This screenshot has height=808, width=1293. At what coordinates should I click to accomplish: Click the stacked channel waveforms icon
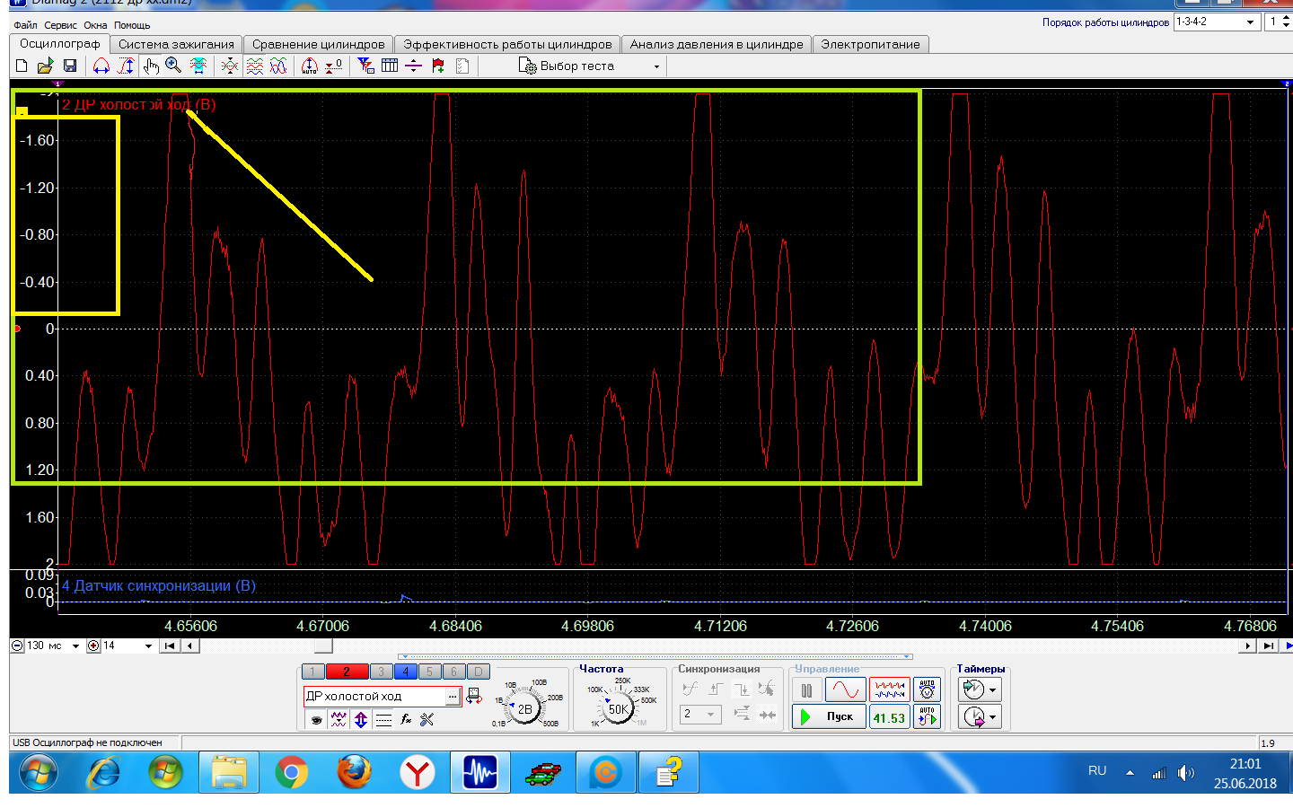pos(255,66)
